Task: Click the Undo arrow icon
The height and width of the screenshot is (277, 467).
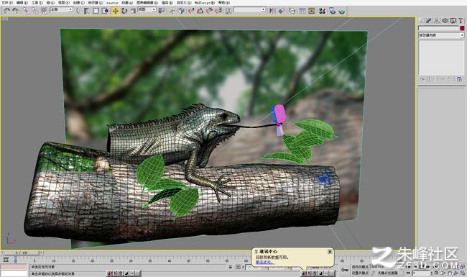Action: pyautogui.click(x=6, y=11)
